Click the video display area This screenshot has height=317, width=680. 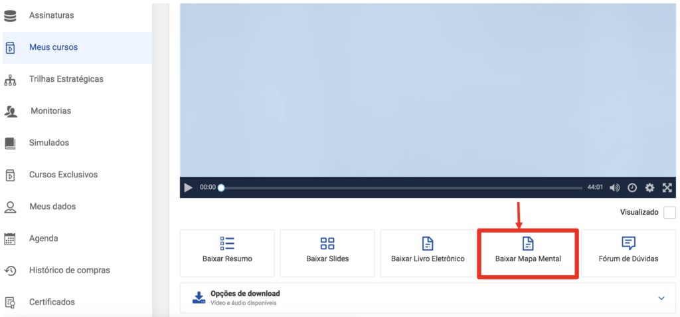pyautogui.click(x=428, y=90)
